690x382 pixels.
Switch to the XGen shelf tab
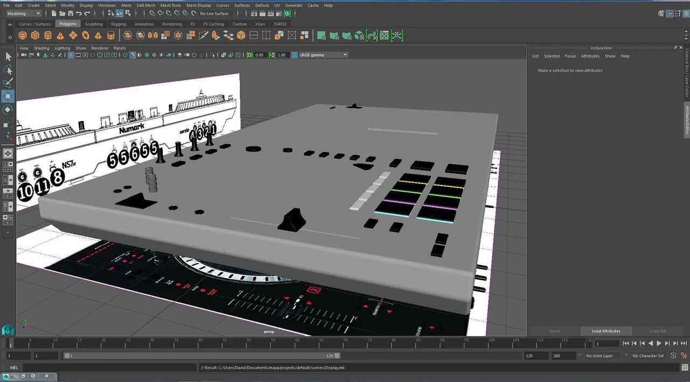(260, 24)
